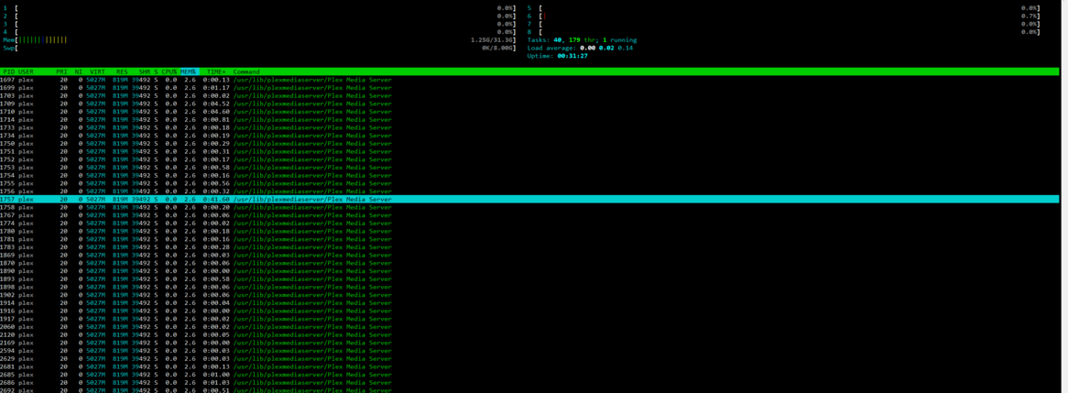Select process row with PID 1902
This screenshot has height=393, width=1068.
(530, 295)
